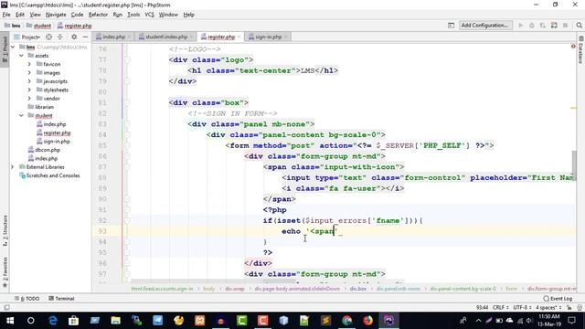
Task: Click the red error indicator above scrollbar
Action: (573, 47)
